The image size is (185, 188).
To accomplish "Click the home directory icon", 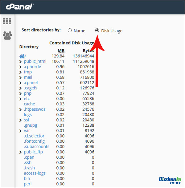I will tap(22, 56).
